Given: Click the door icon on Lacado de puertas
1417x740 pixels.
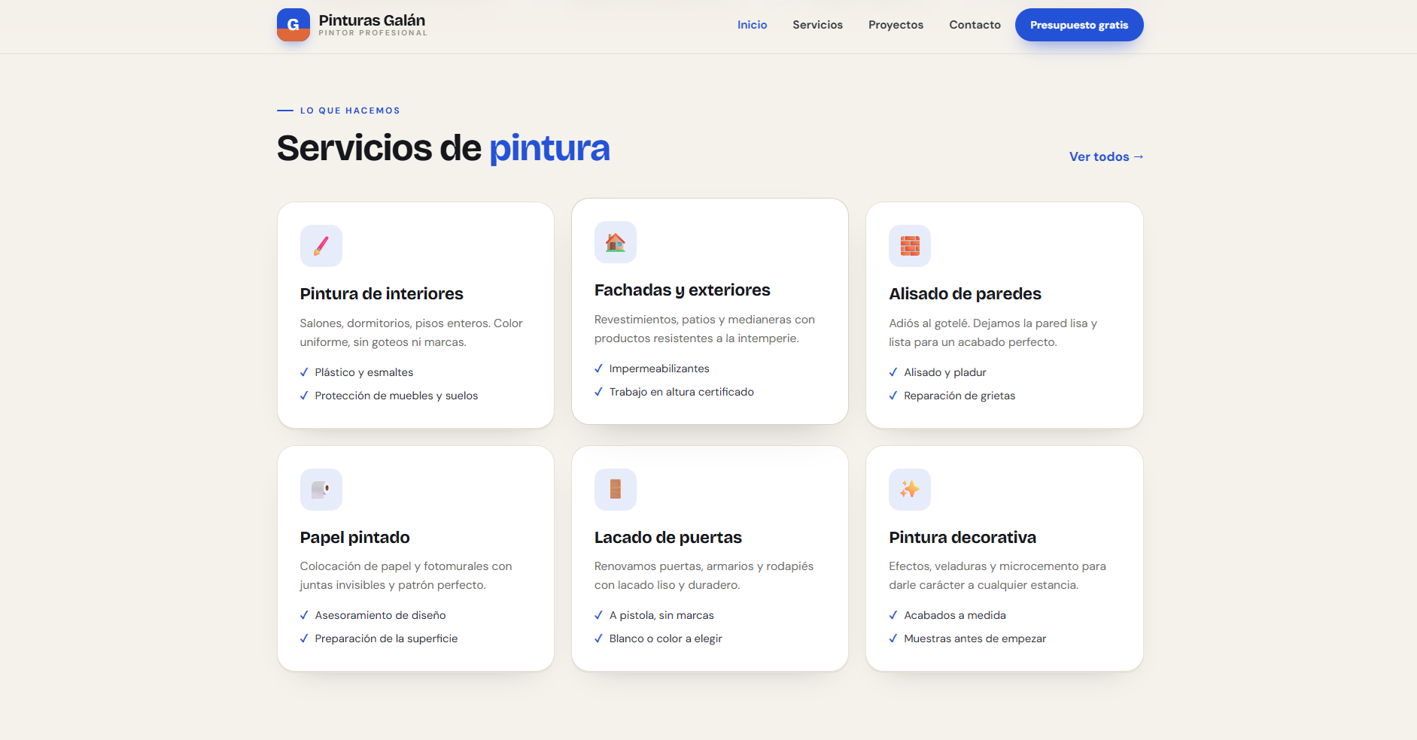Looking at the screenshot, I should coord(616,490).
